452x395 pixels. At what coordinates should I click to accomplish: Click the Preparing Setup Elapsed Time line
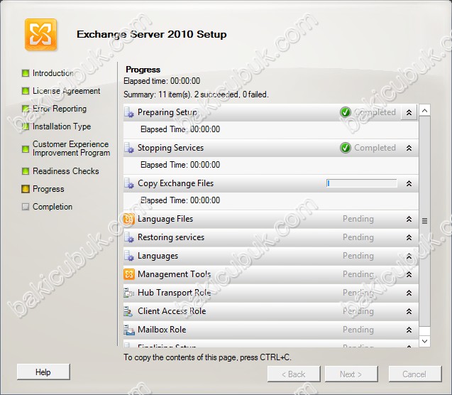point(180,129)
